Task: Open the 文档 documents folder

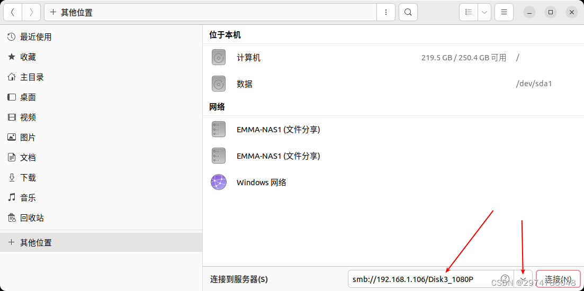Action: coord(101,158)
